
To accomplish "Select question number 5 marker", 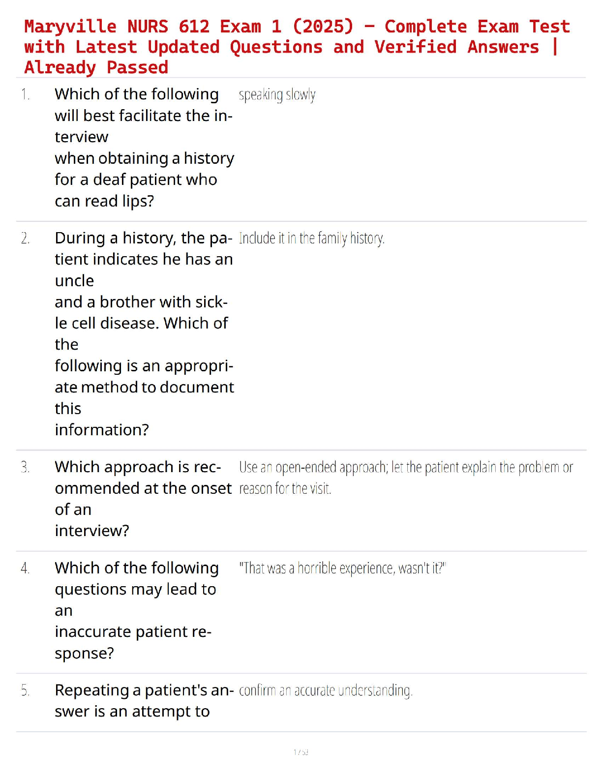I will 26,691.
